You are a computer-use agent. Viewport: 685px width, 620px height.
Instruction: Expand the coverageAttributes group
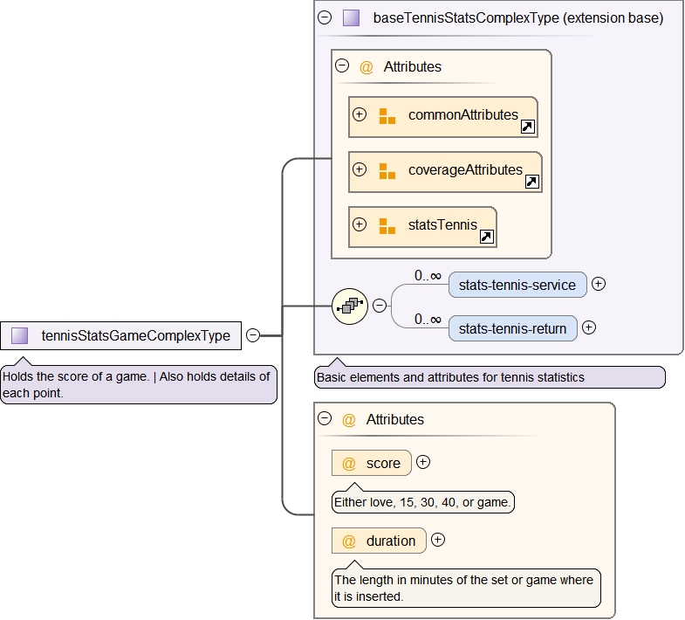359,169
